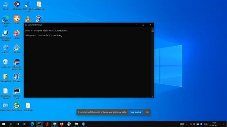
Task: Click the Command Prompt vertical scrollbar thumb
Action: pyautogui.click(x=153, y=31)
